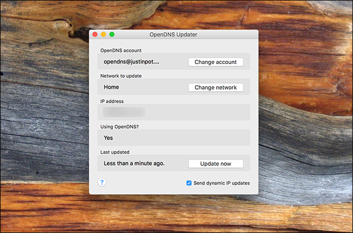Screen dimensions: 353x233
Task: Maximize window with the green button
Action: pyautogui.click(x=112, y=34)
